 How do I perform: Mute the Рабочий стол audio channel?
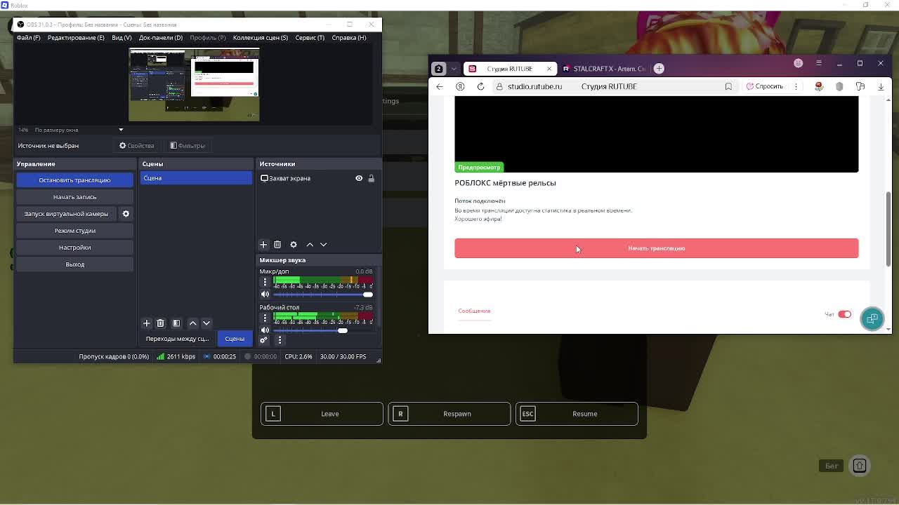[265, 330]
